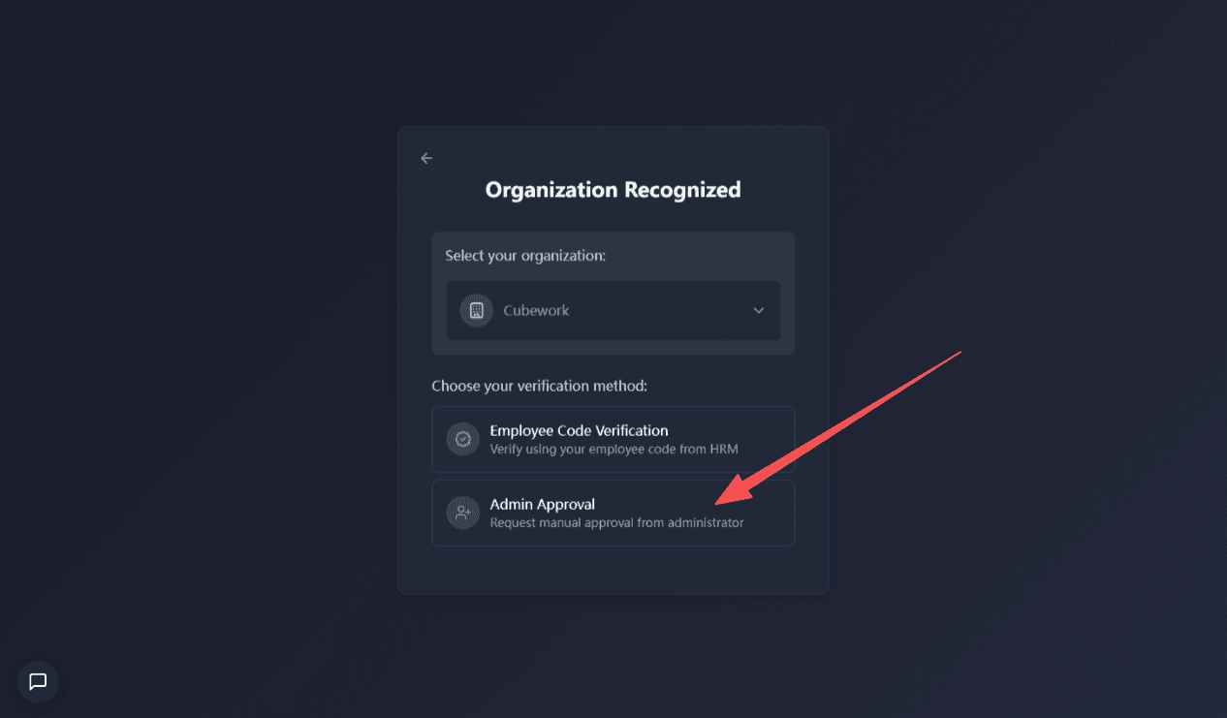Viewport: 1227px width, 718px height.
Task: Click 'Request manual approval from administrator' text
Action: pyautogui.click(x=616, y=523)
